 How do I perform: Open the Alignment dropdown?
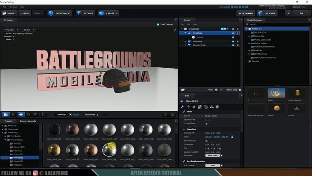(214, 155)
